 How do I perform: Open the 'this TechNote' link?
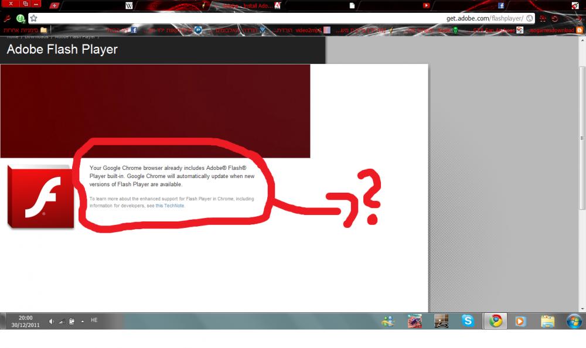170,206
